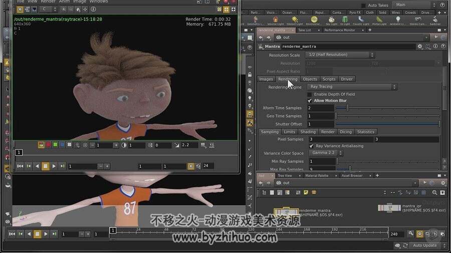
Task: Select the Stereo Camera shelf tool
Action: point(417,20)
